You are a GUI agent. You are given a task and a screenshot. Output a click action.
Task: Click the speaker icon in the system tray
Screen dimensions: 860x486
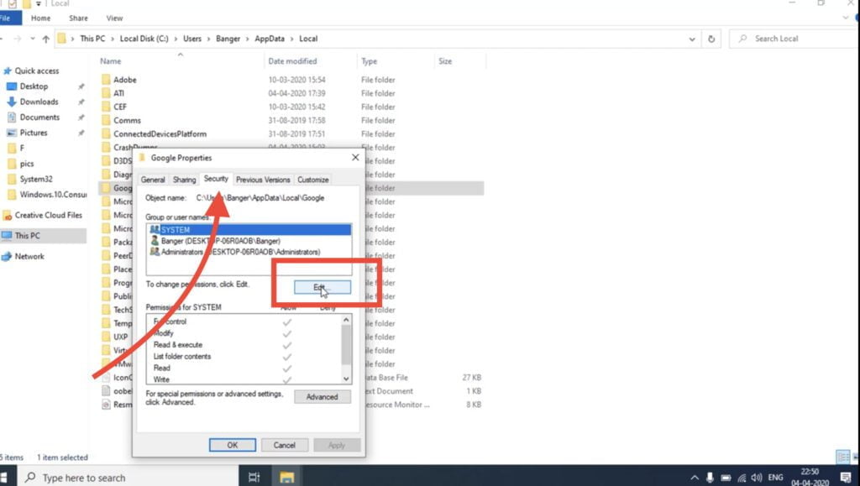coord(756,476)
